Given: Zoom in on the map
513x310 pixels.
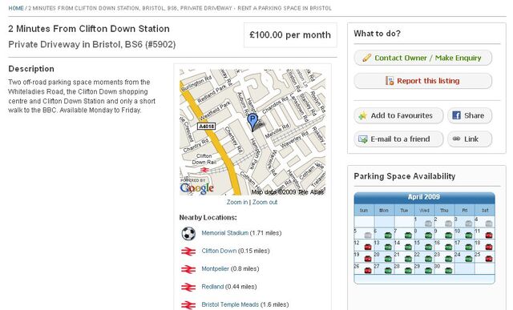Looking at the screenshot, I should [x=237, y=202].
